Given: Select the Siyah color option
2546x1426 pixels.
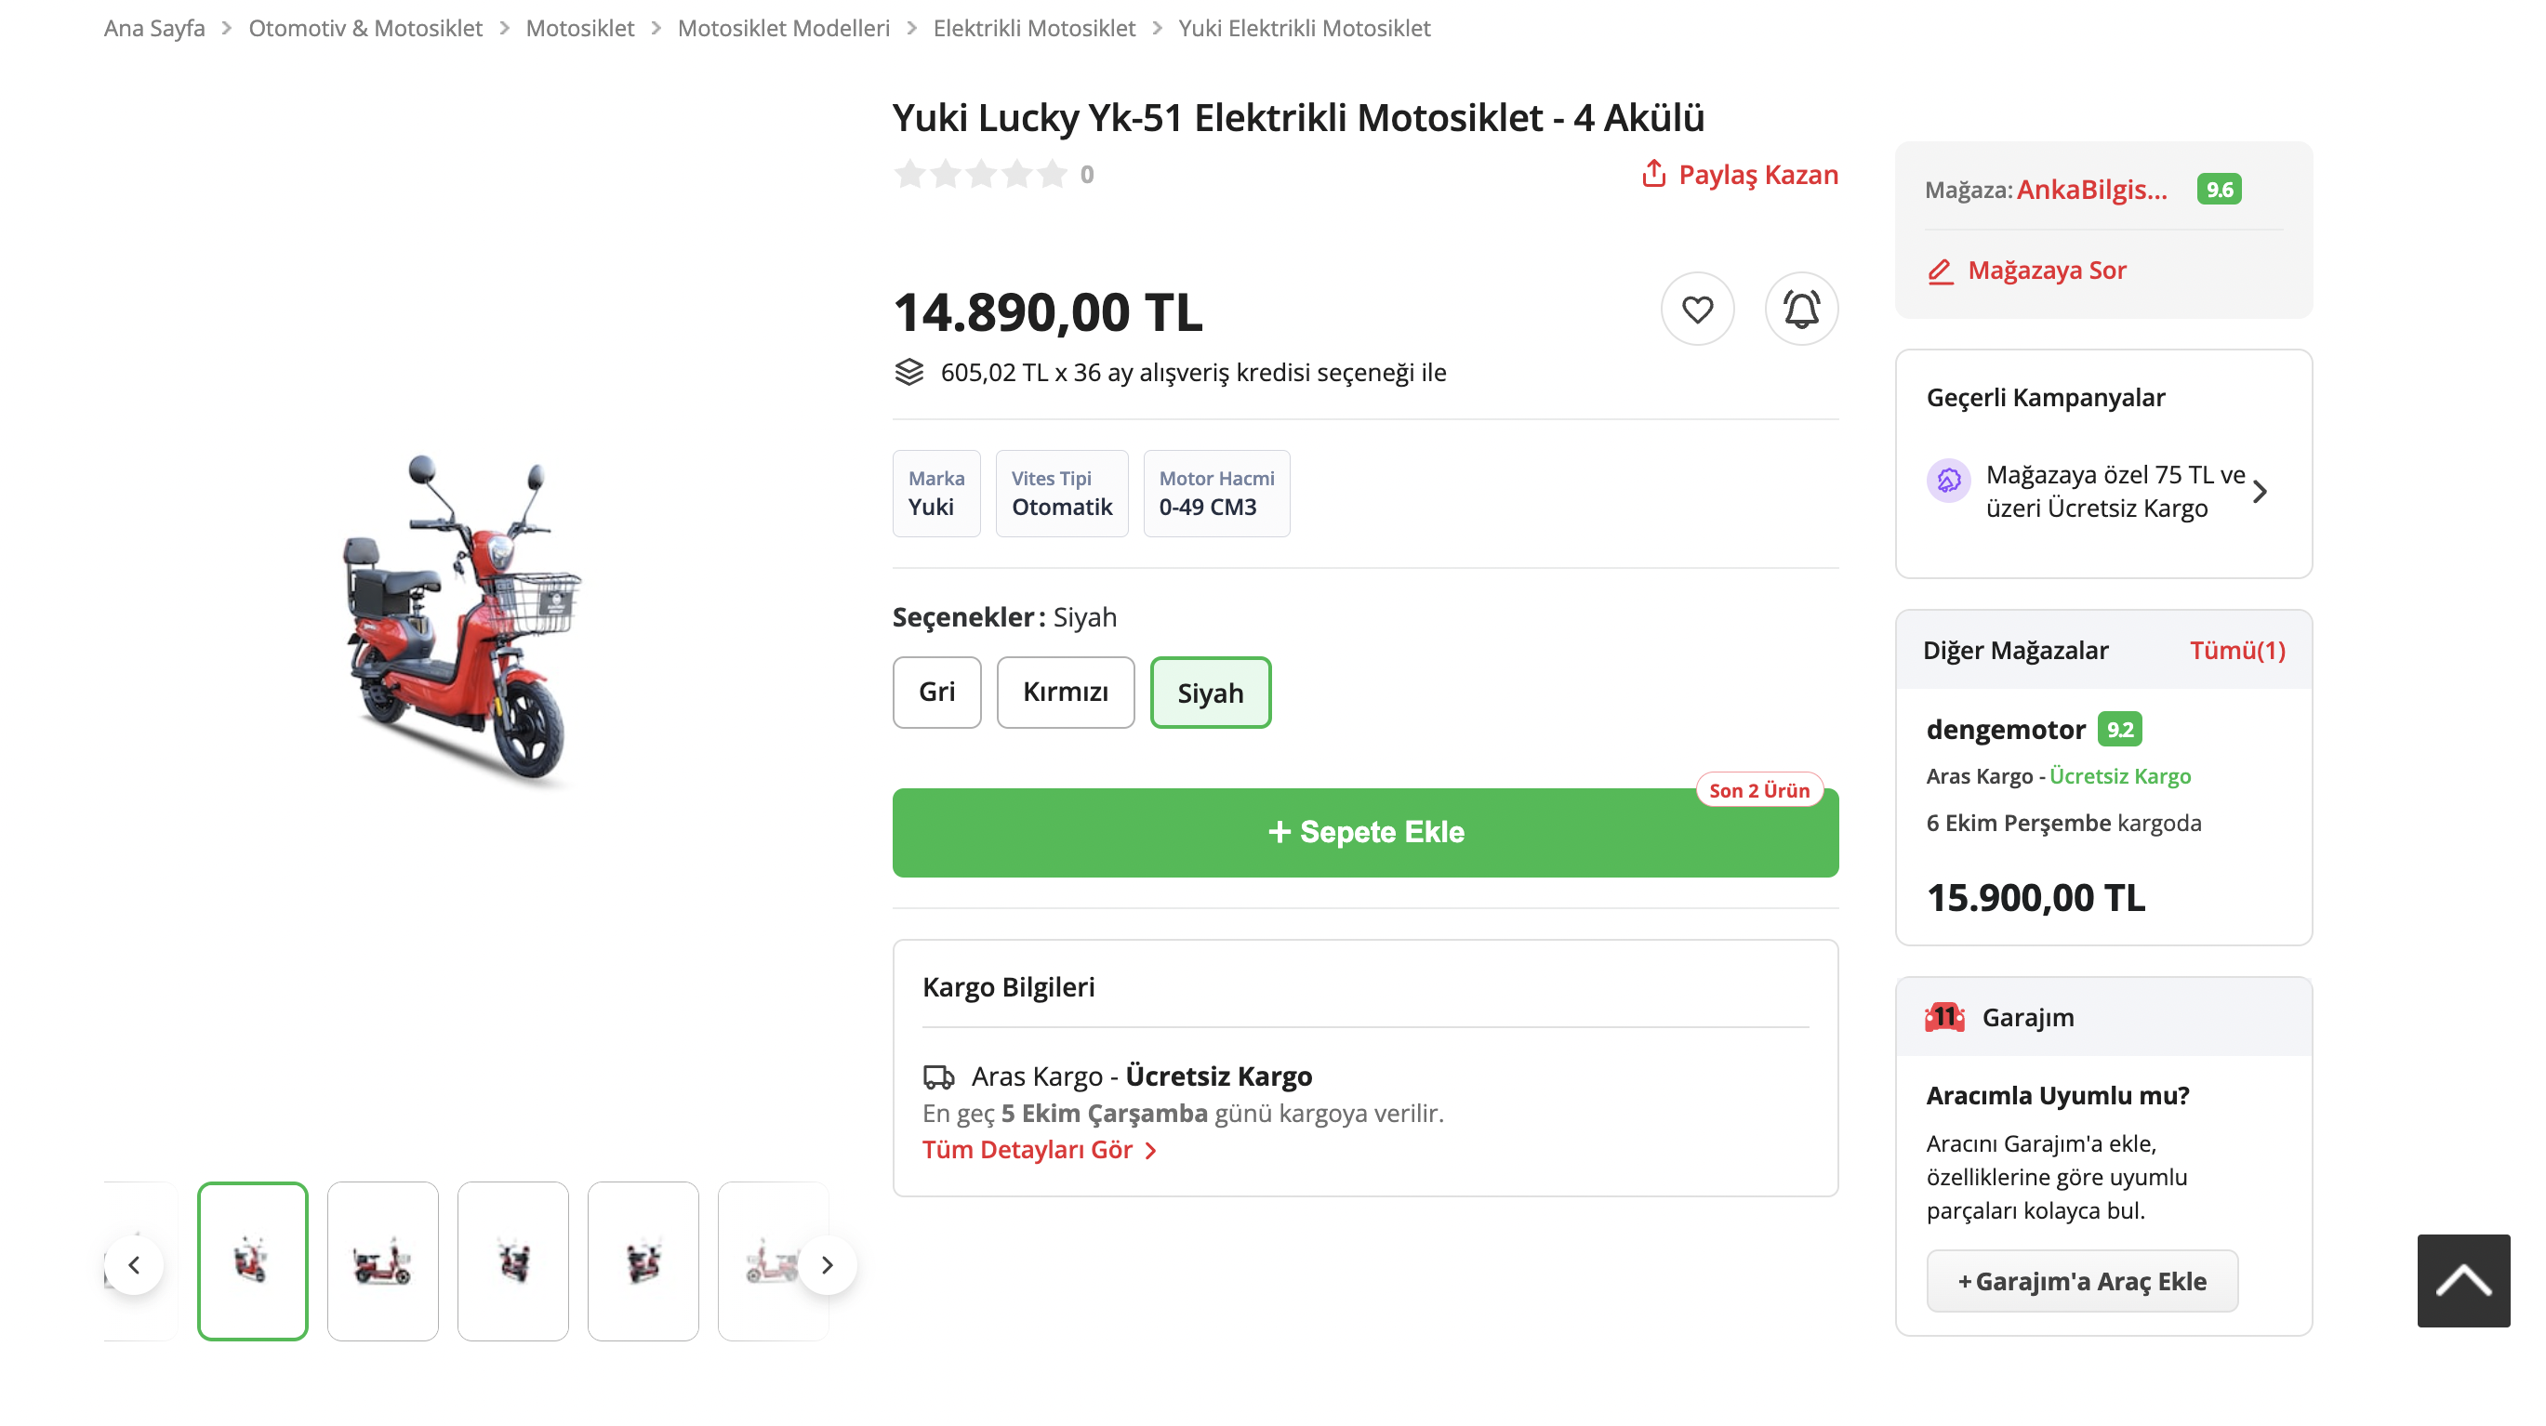Looking at the screenshot, I should click(x=1210, y=692).
